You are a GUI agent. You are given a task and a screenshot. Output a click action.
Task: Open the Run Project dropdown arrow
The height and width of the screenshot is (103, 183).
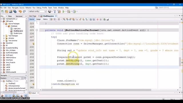[66, 11]
